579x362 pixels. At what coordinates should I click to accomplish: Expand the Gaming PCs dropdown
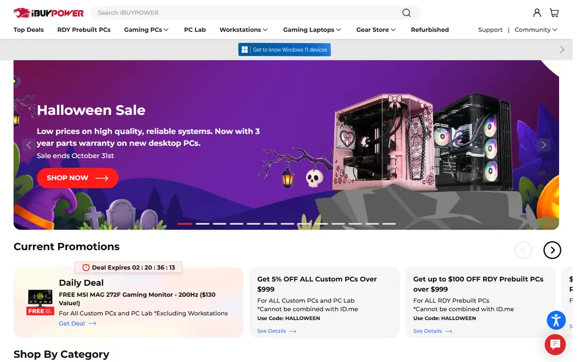click(x=146, y=29)
